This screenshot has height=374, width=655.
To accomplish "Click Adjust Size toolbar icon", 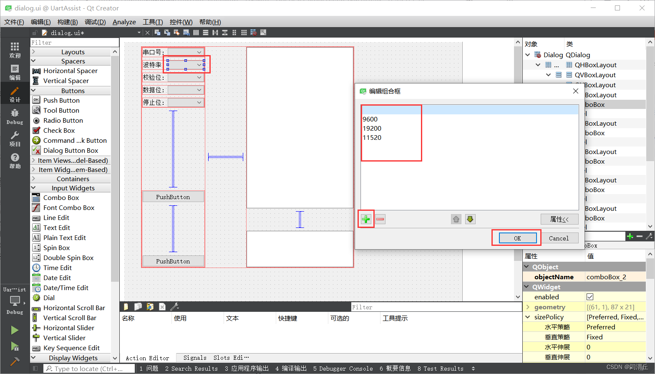I will tap(263, 33).
